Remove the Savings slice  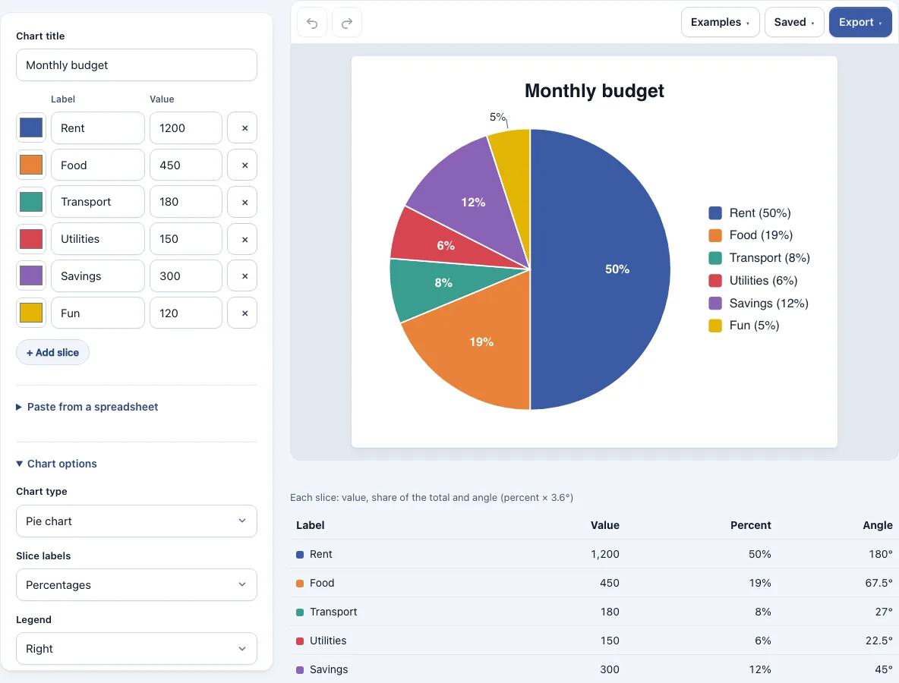click(x=242, y=275)
